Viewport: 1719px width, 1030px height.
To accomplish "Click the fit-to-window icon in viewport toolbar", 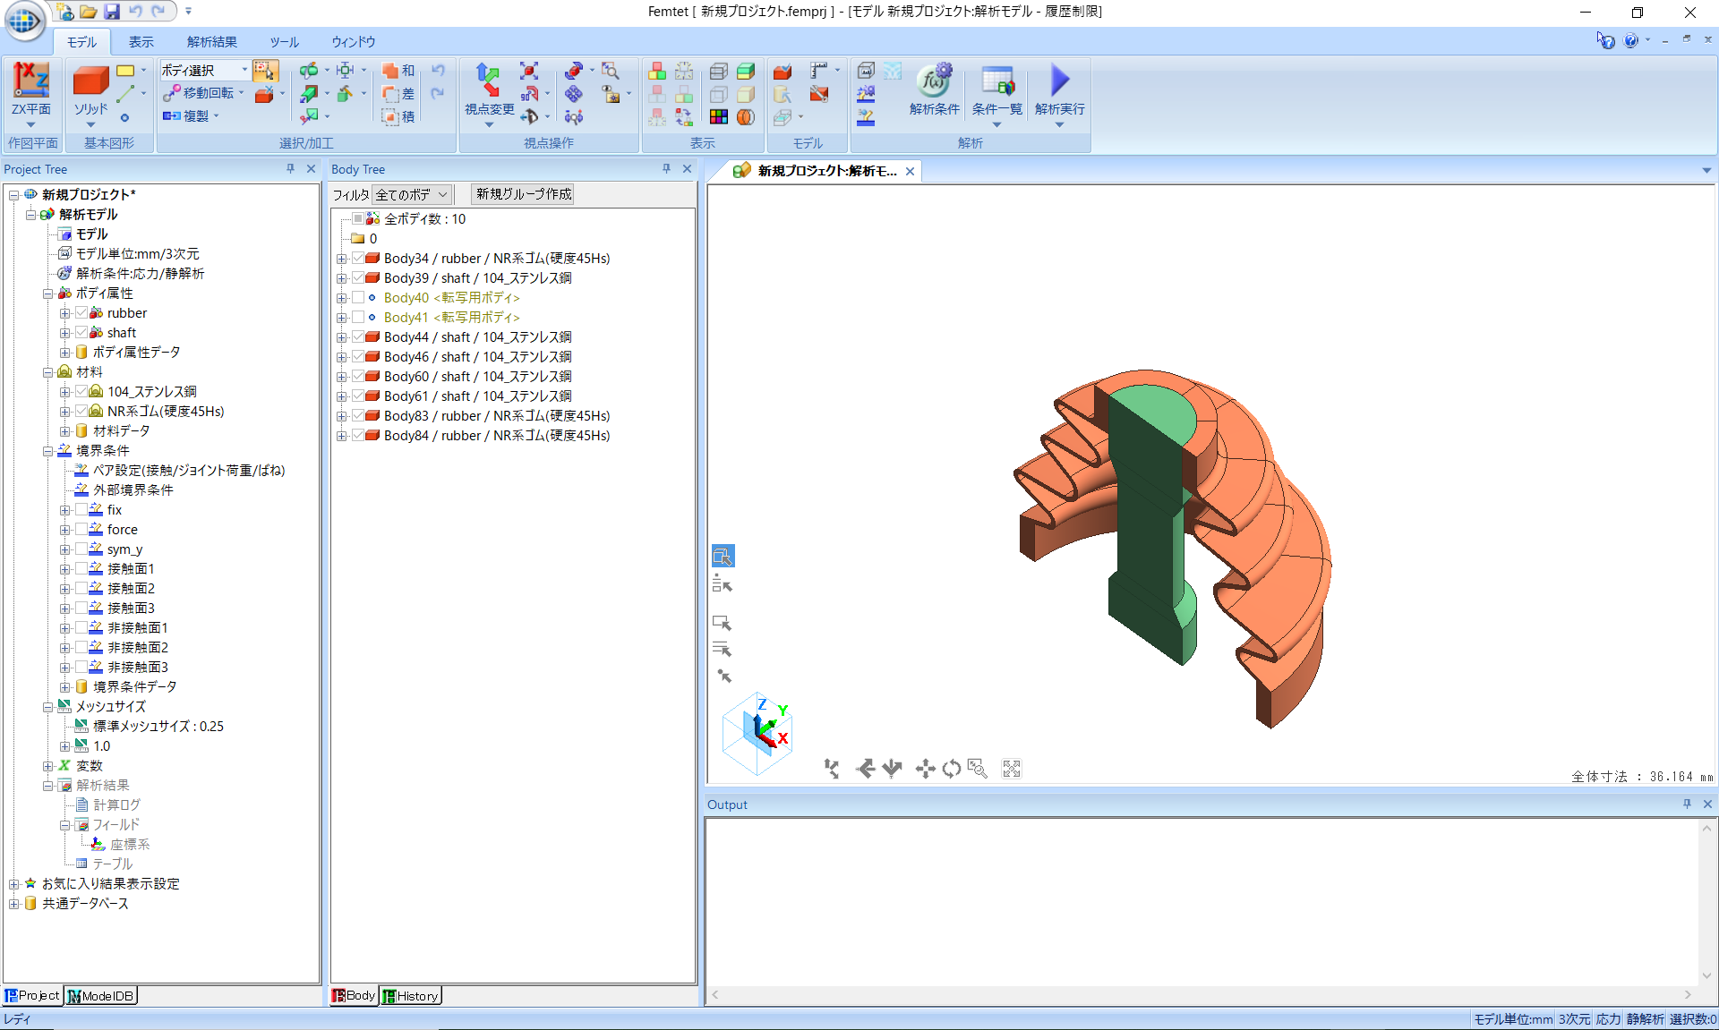I will (1012, 769).
